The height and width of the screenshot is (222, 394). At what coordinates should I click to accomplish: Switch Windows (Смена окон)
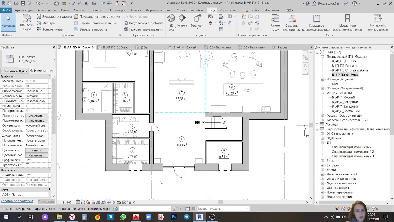(x=276, y=23)
